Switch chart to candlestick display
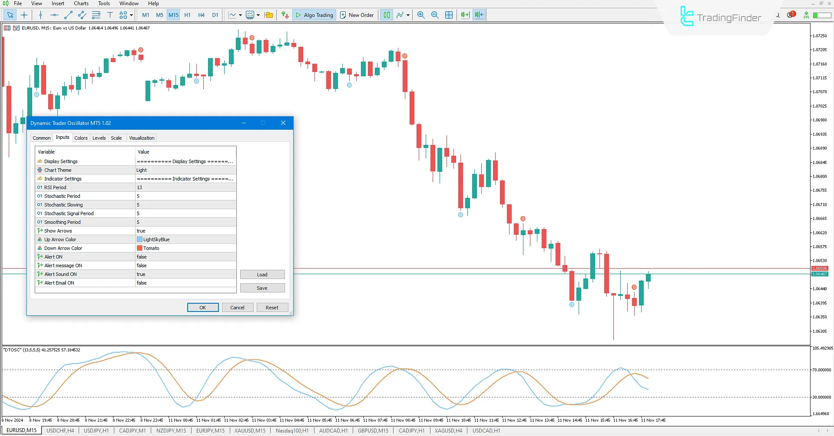Image resolution: width=834 pixels, height=436 pixels. point(386,15)
